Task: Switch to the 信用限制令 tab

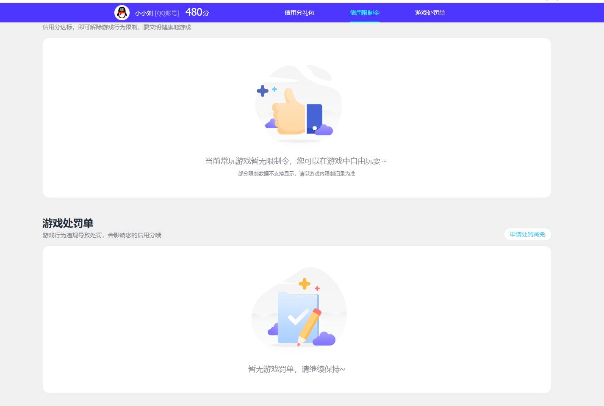Action: [x=365, y=13]
